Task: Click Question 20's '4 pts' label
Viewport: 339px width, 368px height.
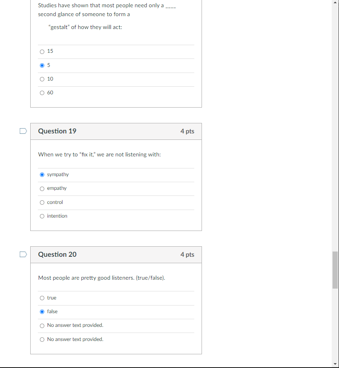Action: (x=187, y=255)
